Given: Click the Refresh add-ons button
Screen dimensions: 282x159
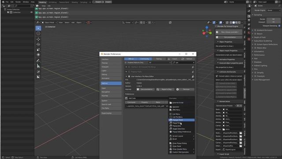Looking at the screenshot, I should (x=188, y=59).
